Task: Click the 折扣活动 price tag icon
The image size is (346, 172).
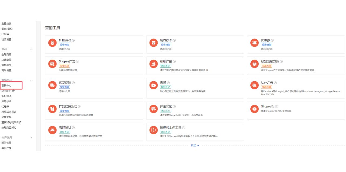Action: pyautogui.click(x=52, y=43)
